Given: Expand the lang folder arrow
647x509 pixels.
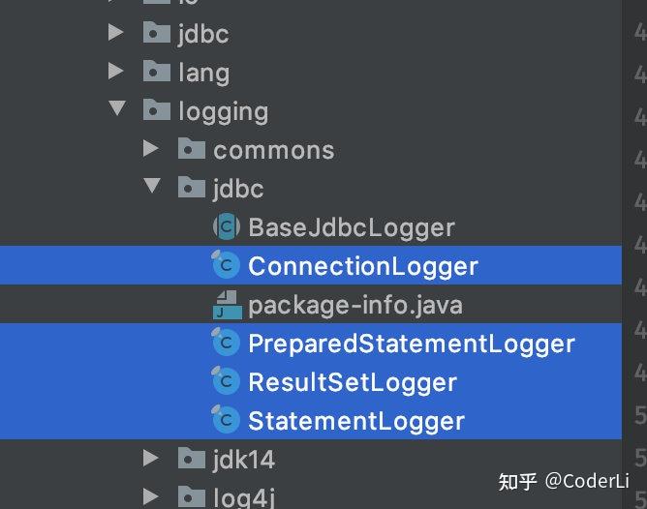Looking at the screenshot, I should [116, 72].
